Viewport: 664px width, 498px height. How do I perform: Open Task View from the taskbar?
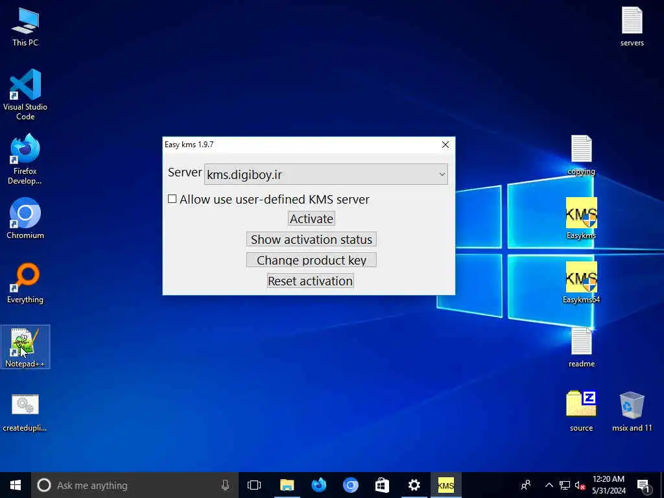(254, 485)
